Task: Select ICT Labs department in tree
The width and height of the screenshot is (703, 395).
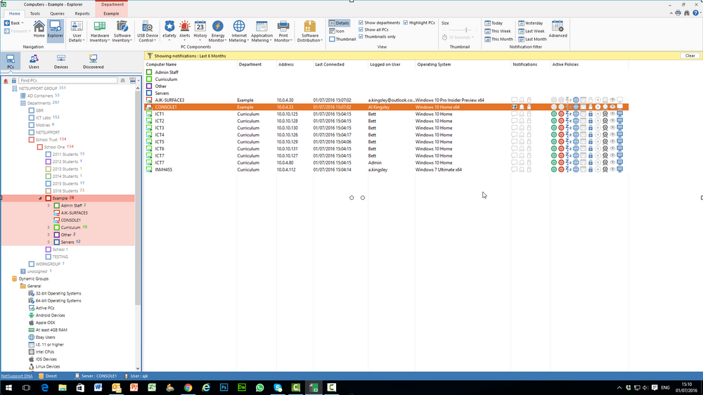Action: tap(44, 117)
